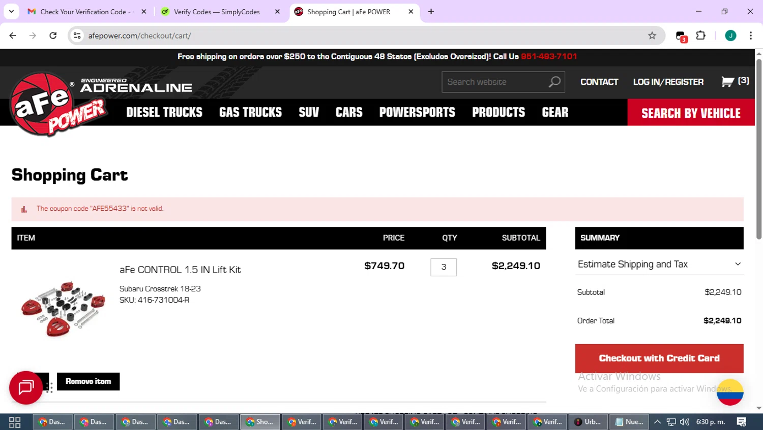Close the Shopping Cart tab
763x430 pixels.
click(411, 12)
